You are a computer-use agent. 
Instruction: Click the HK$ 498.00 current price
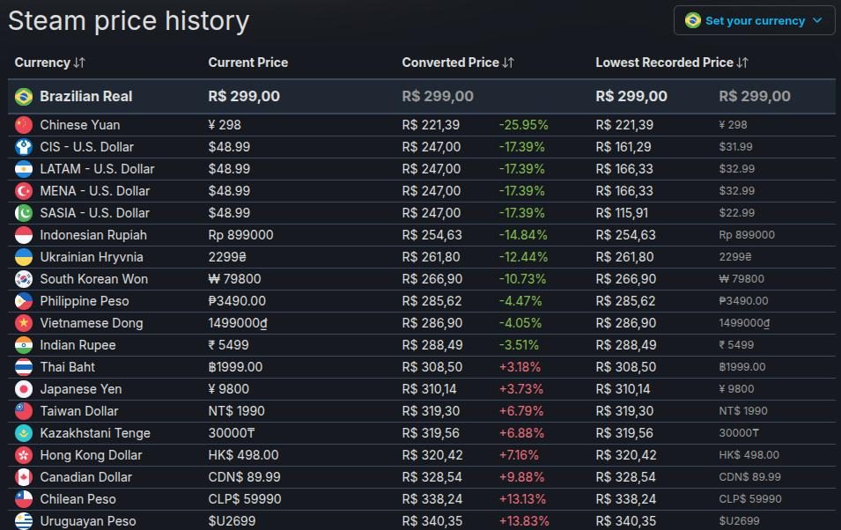(244, 455)
